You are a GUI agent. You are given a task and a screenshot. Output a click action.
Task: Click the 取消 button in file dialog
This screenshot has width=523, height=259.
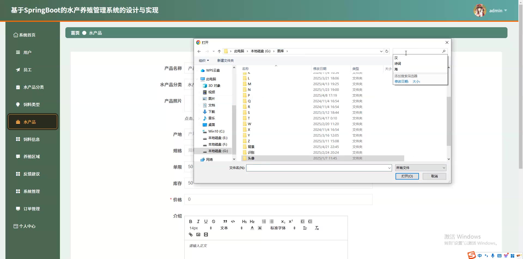tap(434, 176)
